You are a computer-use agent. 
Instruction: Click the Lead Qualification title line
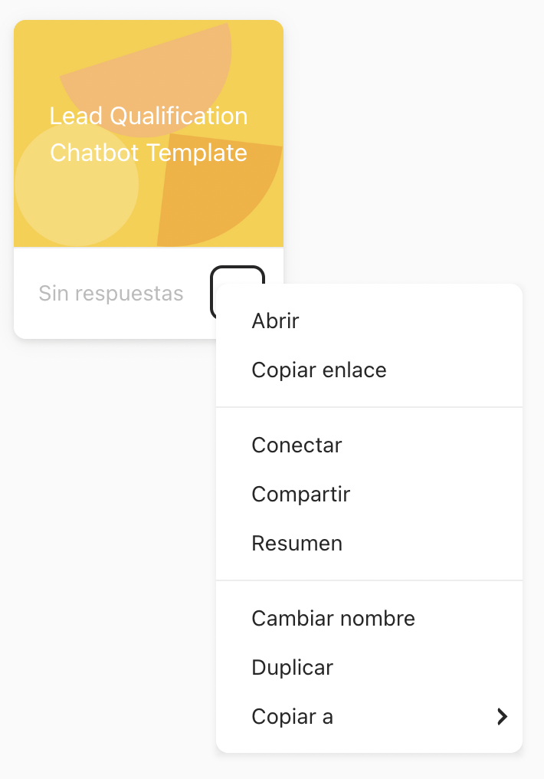[x=149, y=117]
